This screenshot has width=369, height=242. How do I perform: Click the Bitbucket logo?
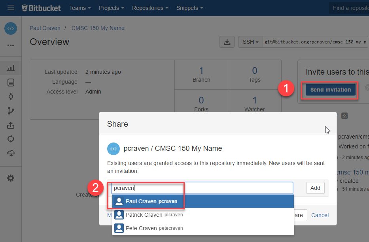pos(41,8)
